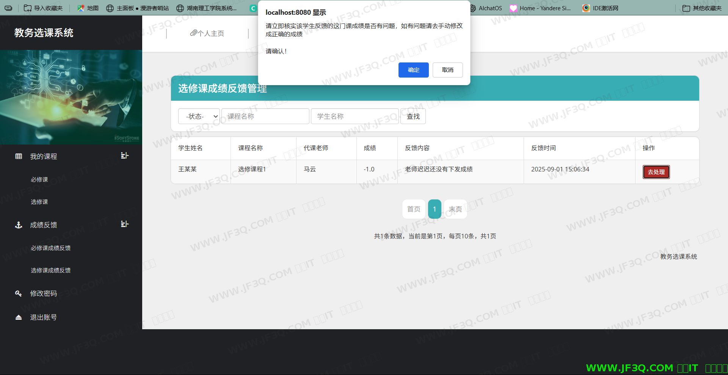
Task: Dismiss the dialog with 取消
Action: click(447, 70)
